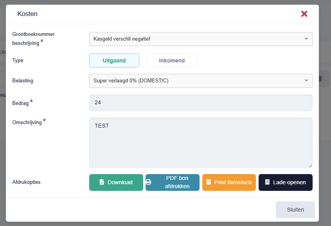Click the Super verlaagd 0% (DOMESTIC) selection

(x=196, y=81)
